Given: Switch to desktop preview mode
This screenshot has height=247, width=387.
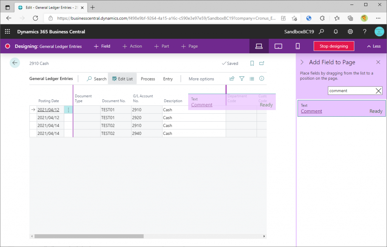Looking at the screenshot, I should (x=259, y=46).
